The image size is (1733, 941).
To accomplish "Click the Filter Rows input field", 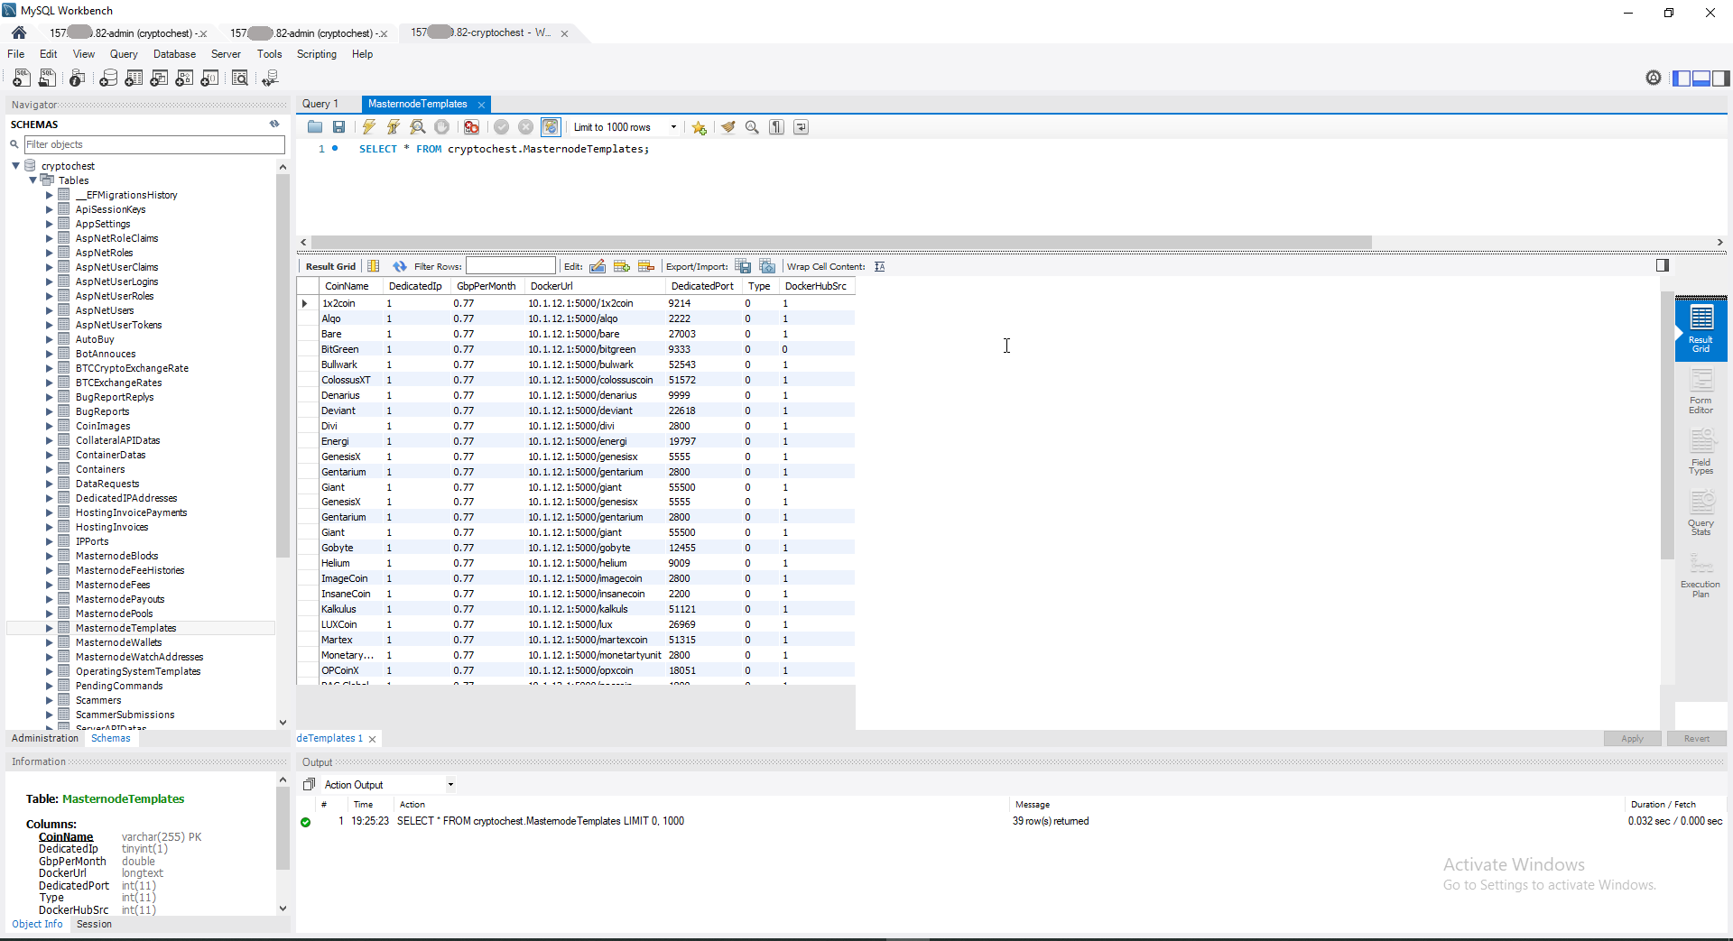I will tap(511, 266).
